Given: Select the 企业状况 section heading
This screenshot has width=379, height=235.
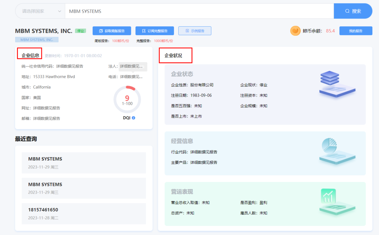Looking at the screenshot, I should click(173, 55).
